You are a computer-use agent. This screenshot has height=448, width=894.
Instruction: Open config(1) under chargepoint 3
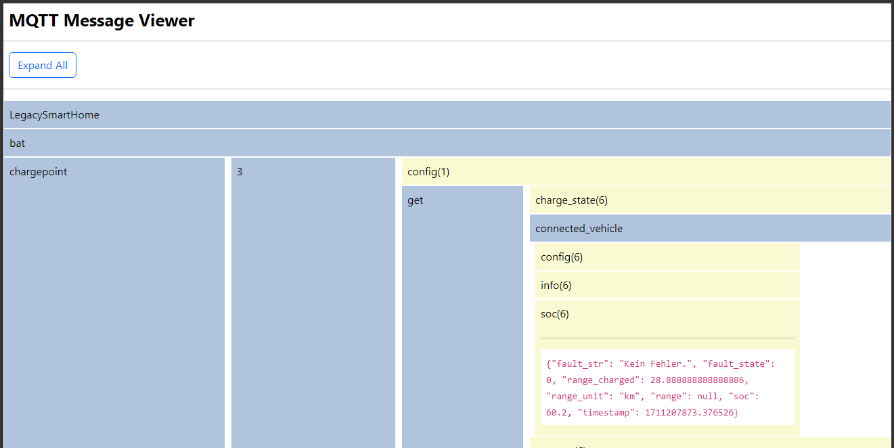click(428, 172)
